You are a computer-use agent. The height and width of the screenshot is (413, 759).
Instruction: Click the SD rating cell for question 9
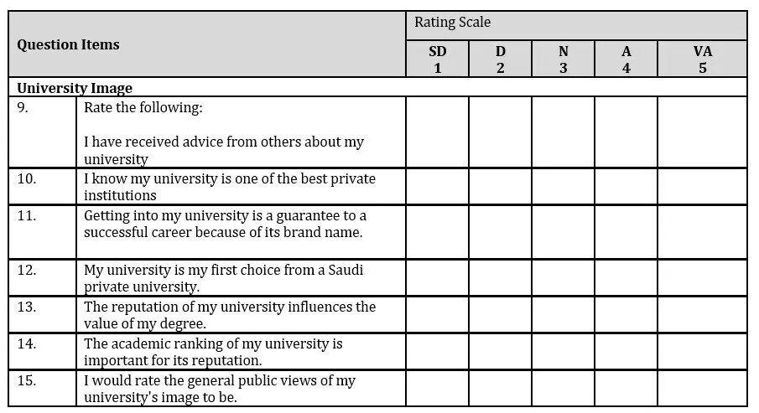coord(437,132)
